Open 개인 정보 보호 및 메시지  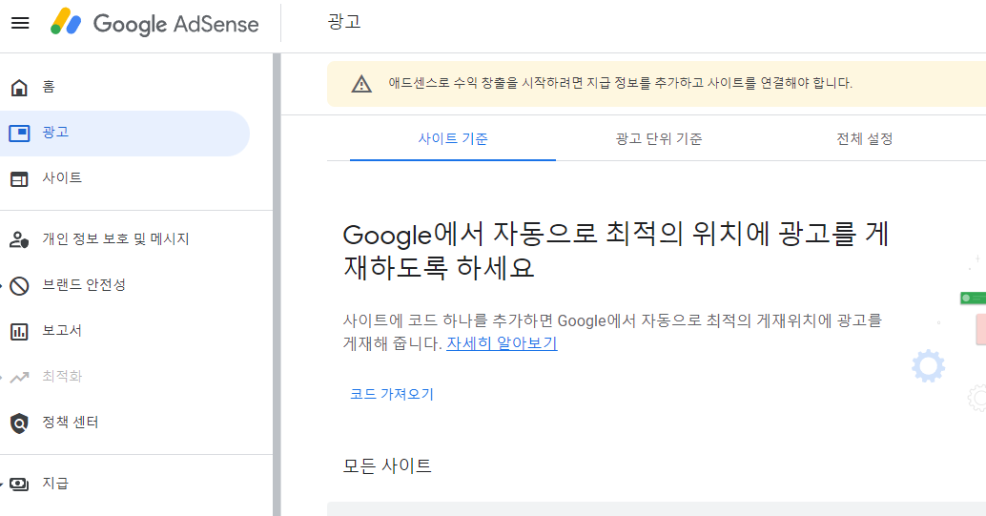coord(125,239)
